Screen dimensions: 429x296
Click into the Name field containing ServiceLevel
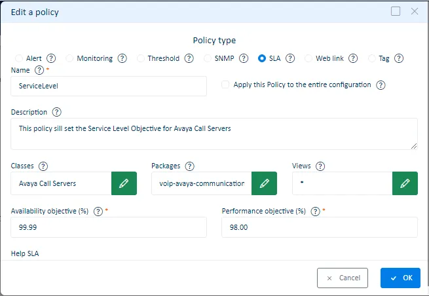[109, 86]
